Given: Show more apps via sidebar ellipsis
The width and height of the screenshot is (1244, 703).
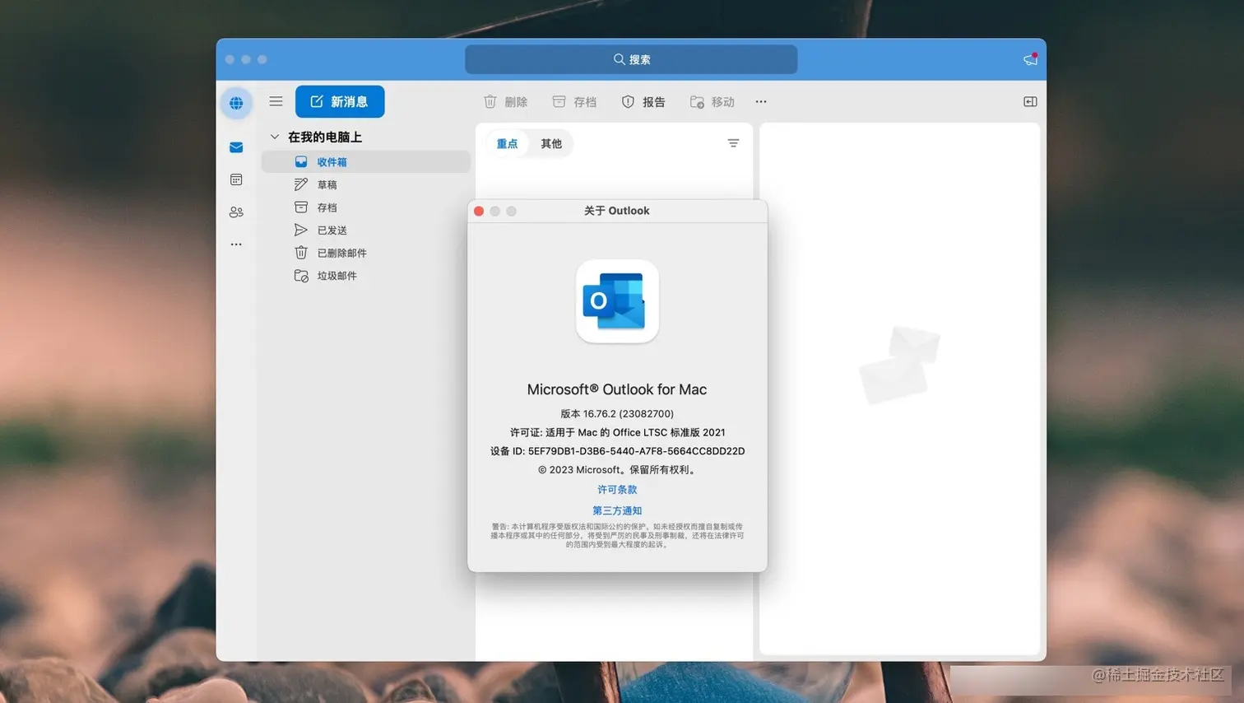Looking at the screenshot, I should (x=236, y=244).
